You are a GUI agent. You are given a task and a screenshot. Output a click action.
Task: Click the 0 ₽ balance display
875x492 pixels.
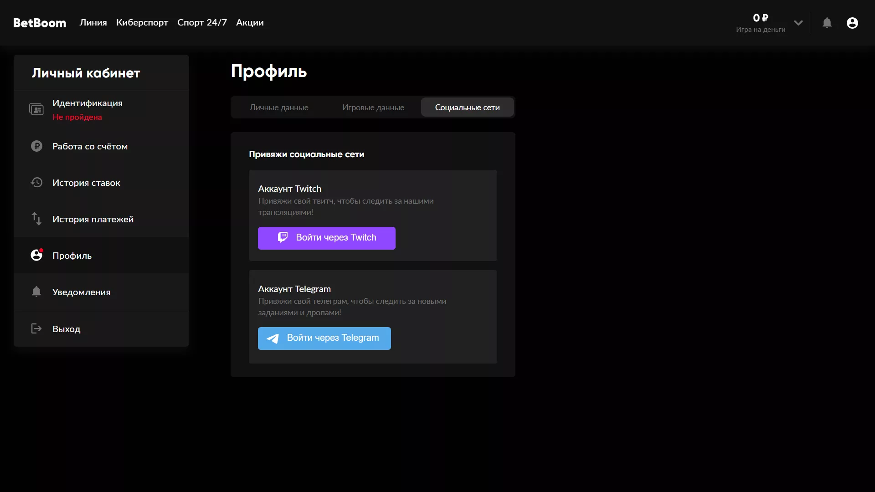(760, 18)
